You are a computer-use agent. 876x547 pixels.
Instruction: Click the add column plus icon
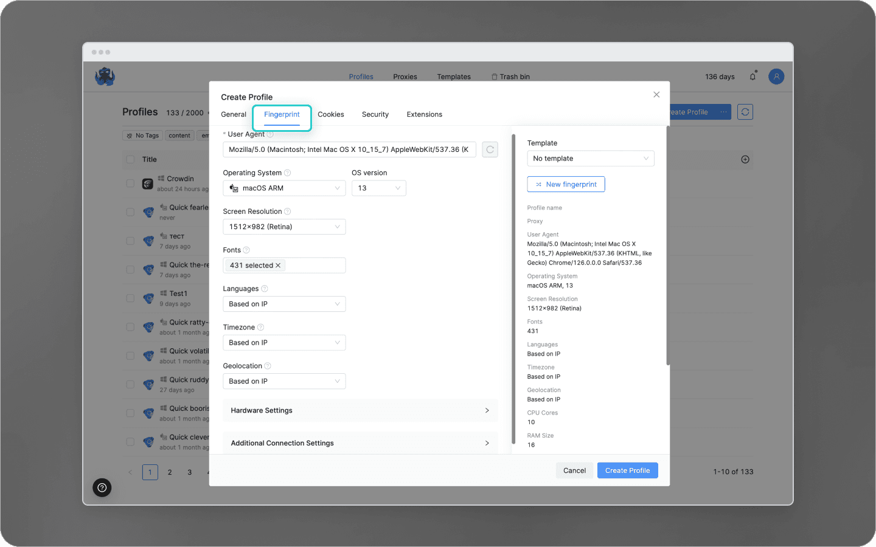coord(745,159)
